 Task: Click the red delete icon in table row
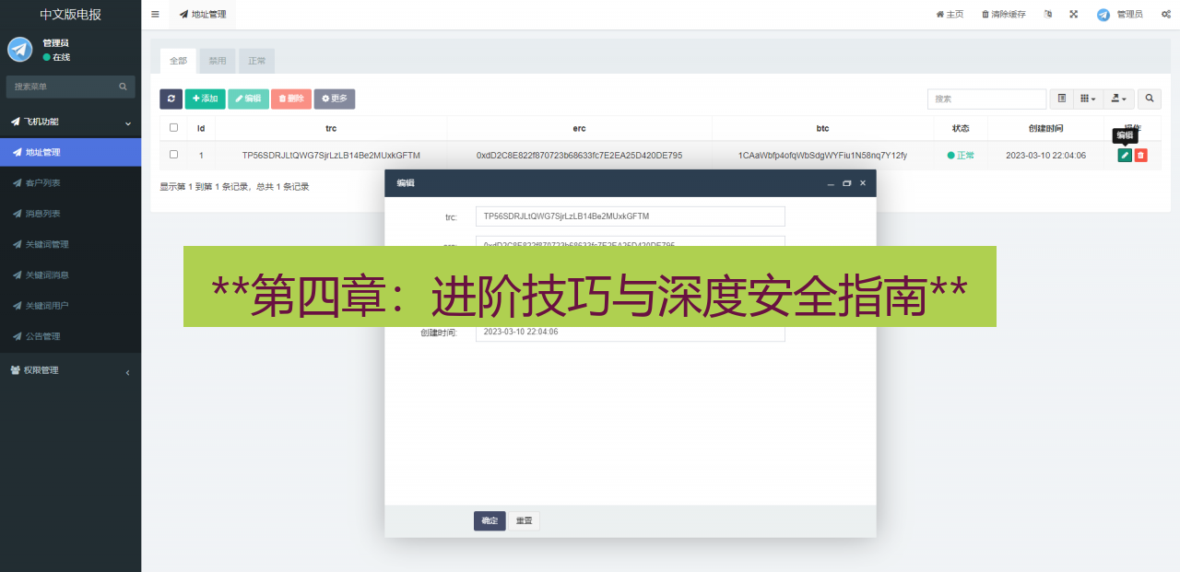click(1141, 155)
